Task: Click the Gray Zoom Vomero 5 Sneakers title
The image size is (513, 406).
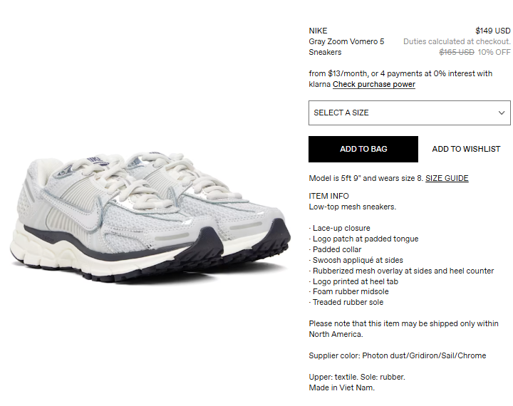Action: pos(346,47)
